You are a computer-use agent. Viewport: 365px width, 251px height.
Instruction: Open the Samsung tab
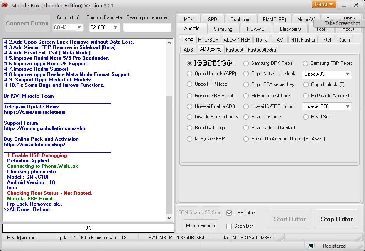223,29
